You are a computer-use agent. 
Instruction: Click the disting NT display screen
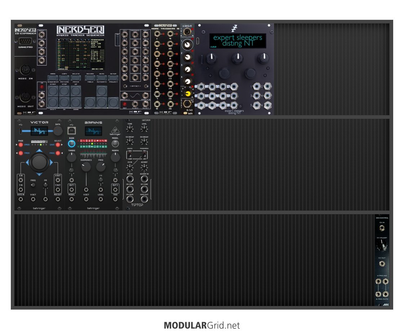click(x=237, y=41)
